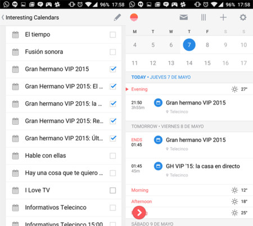Expand the Evening section red triangle
This screenshot has height=226, width=253.
click(x=127, y=89)
